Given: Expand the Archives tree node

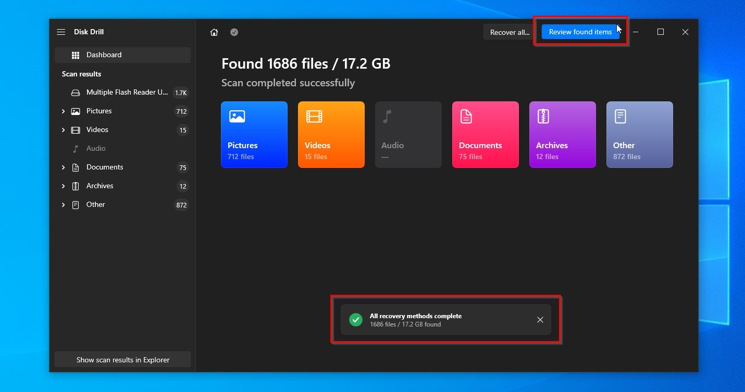Looking at the screenshot, I should pos(63,186).
